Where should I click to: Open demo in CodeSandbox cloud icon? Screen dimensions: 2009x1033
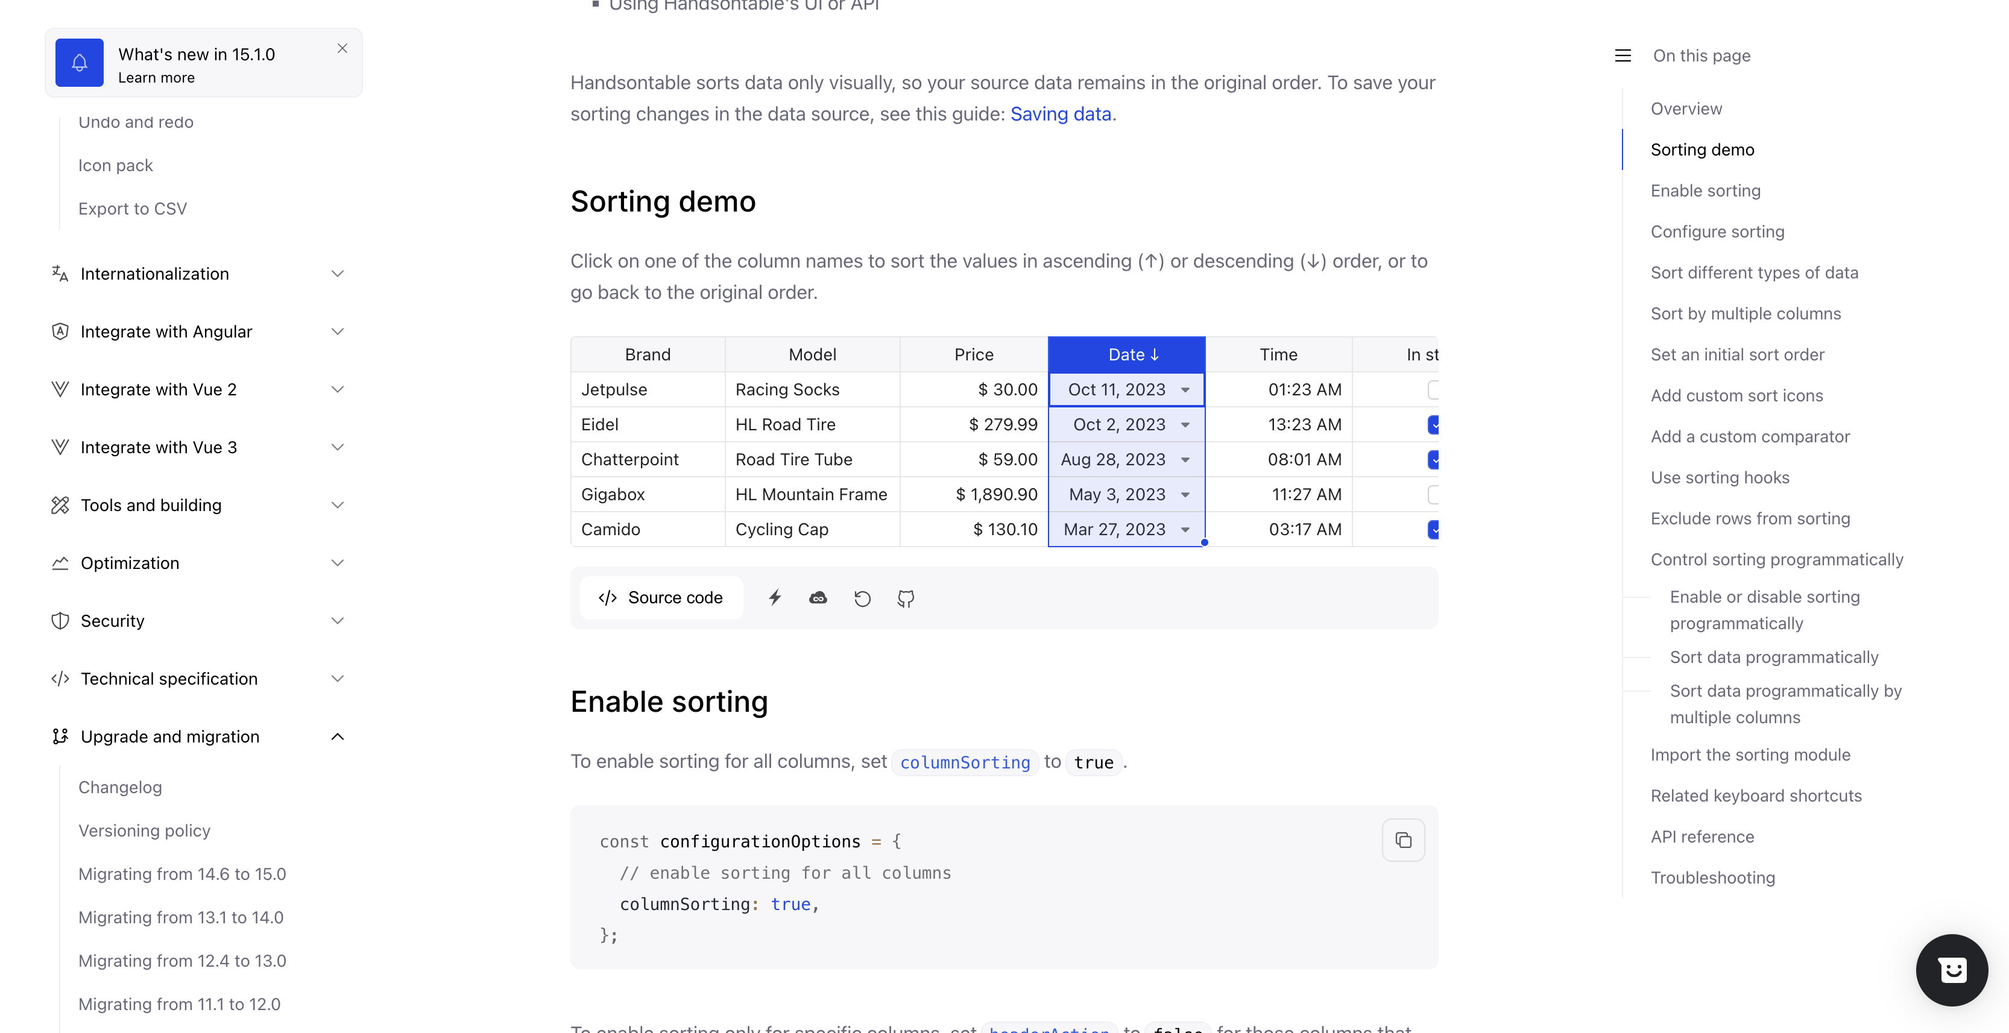tap(818, 598)
